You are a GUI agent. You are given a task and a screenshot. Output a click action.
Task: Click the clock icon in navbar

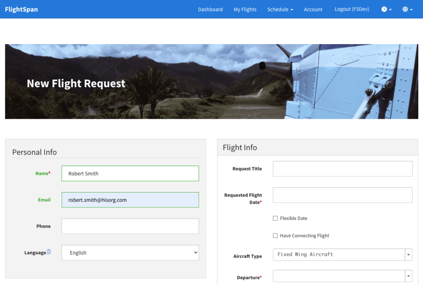pos(386,9)
